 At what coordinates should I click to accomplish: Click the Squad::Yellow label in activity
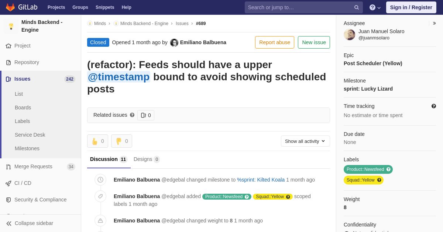click(x=273, y=197)
